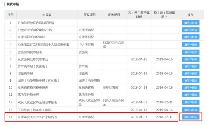Click the 水资源税信息共享平台 form name
This screenshot has height=126, width=209.
(33, 59)
